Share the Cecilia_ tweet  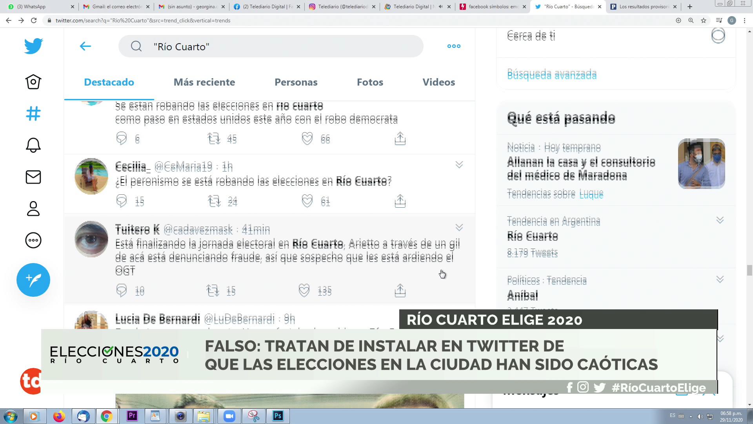(400, 201)
